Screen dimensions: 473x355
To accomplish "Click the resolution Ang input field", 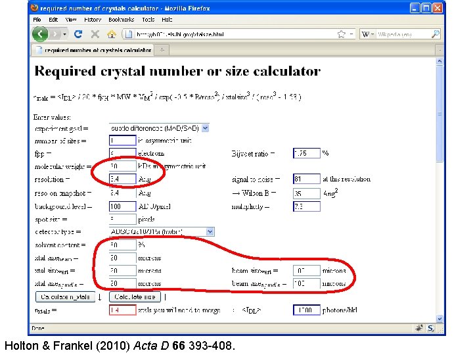I will (122, 179).
